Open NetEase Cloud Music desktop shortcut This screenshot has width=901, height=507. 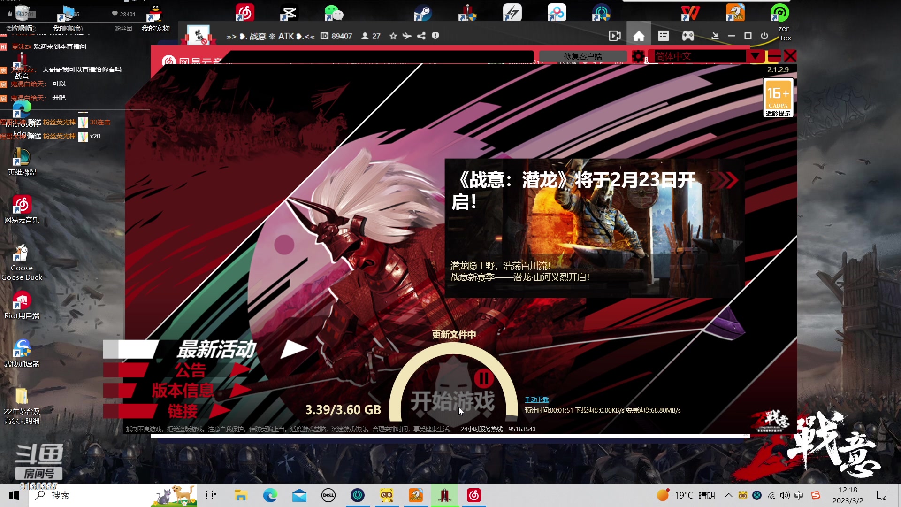pos(22,209)
